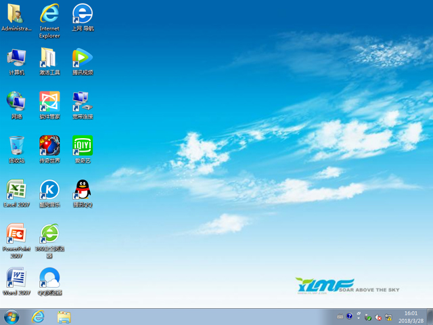Screen dimensions: 433x325
Task: Open the Kugou Music (酷狗音乐) shortcut
Action: [49, 190]
